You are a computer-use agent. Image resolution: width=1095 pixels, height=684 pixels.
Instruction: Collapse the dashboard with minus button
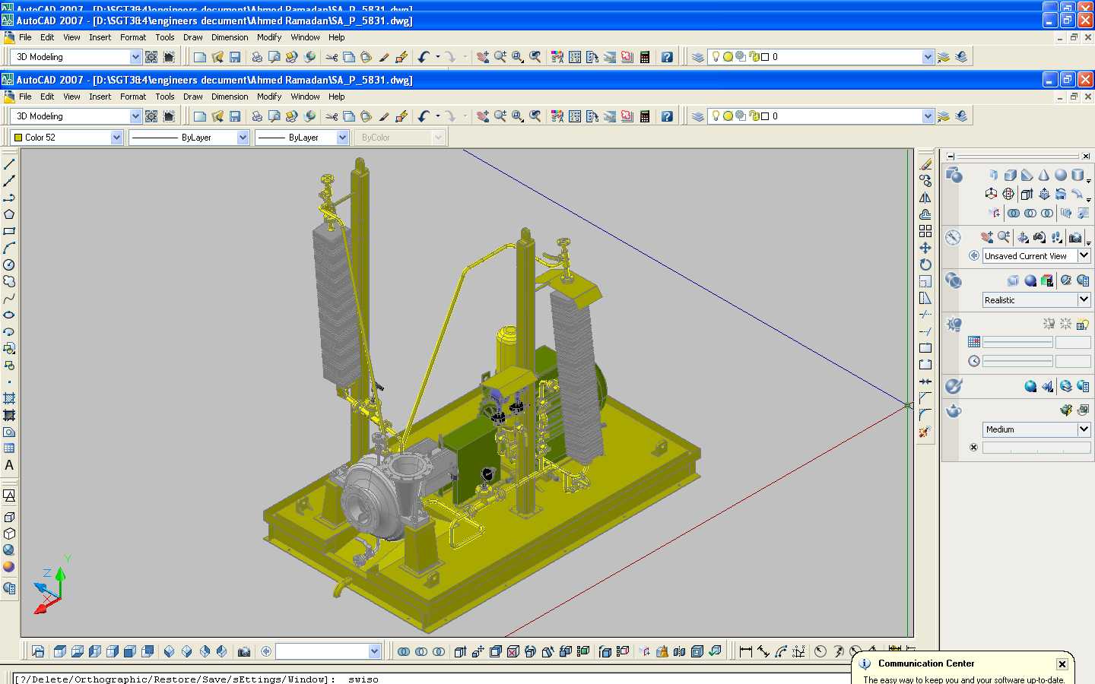tap(951, 156)
